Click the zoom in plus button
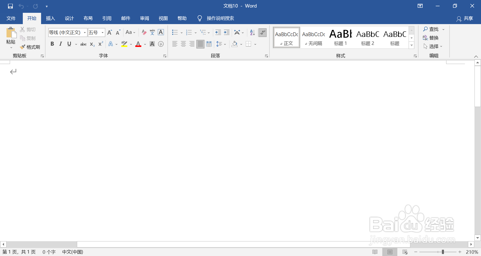 pos(460,252)
